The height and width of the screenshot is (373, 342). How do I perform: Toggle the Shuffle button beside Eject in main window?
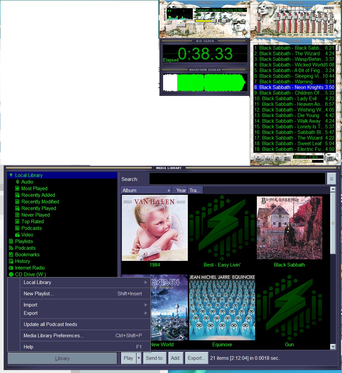point(221,32)
